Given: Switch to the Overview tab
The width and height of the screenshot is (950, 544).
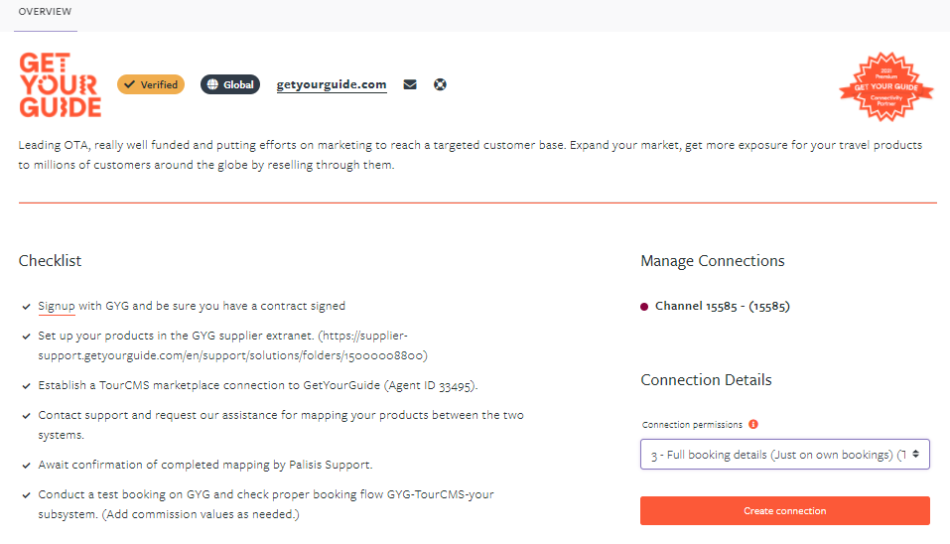Looking at the screenshot, I should [45, 12].
